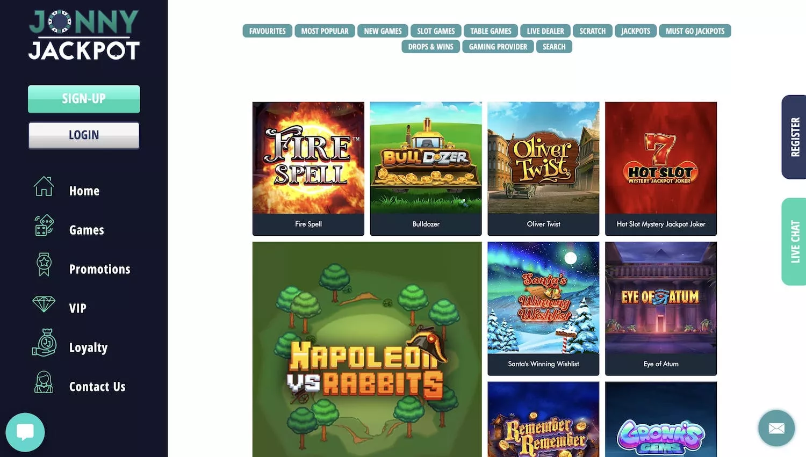Open the Loyalty money bag icon

pos(44,343)
